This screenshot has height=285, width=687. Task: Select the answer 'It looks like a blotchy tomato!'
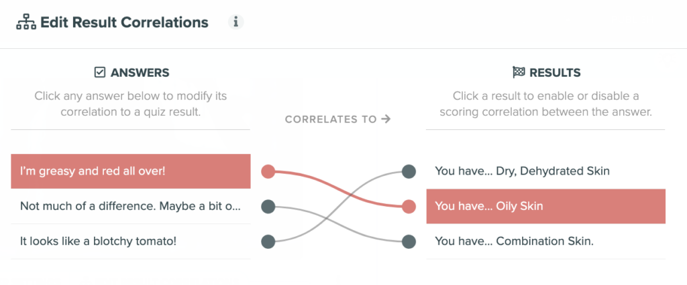click(131, 242)
